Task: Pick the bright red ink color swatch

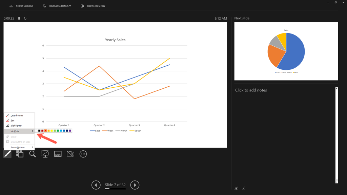Action: [46, 131]
